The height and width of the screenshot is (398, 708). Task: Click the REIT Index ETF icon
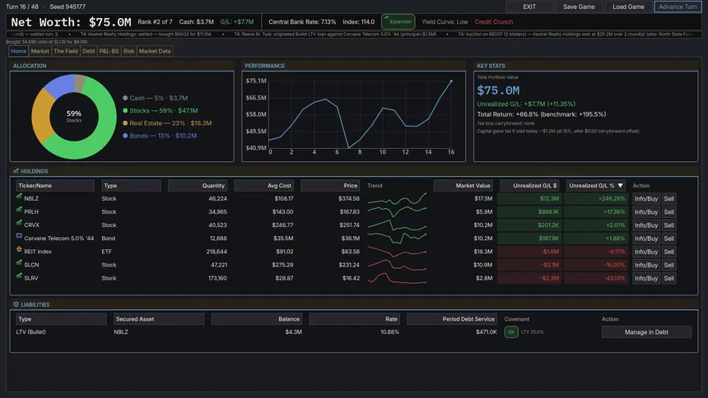click(19, 249)
